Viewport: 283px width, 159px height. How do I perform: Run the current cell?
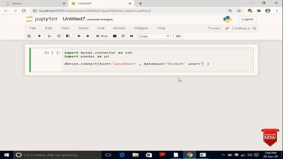102,36
